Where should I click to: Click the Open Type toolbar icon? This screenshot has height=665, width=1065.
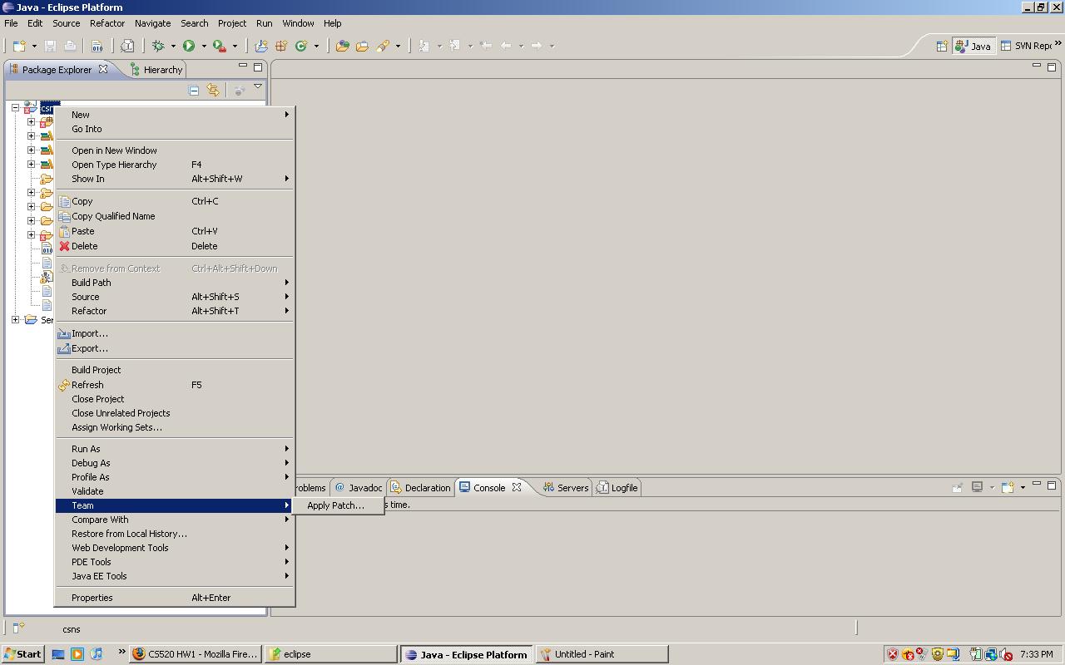pos(342,47)
